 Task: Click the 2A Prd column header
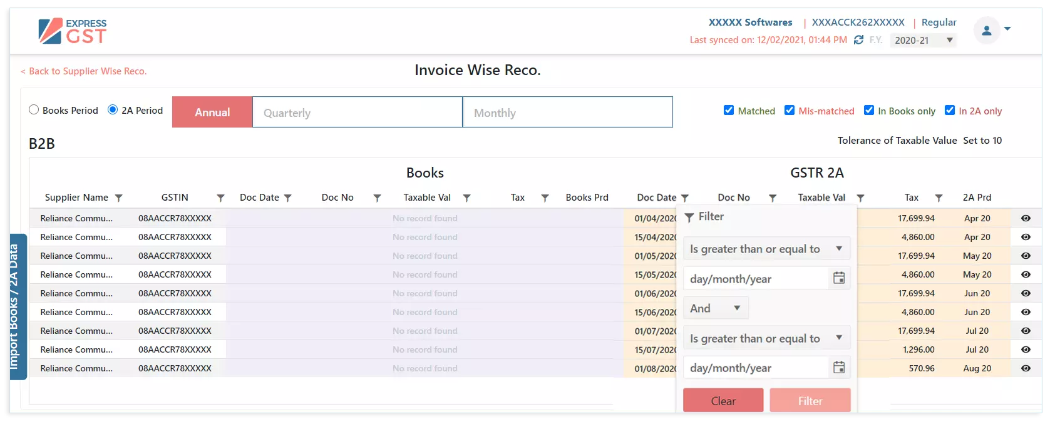point(977,198)
